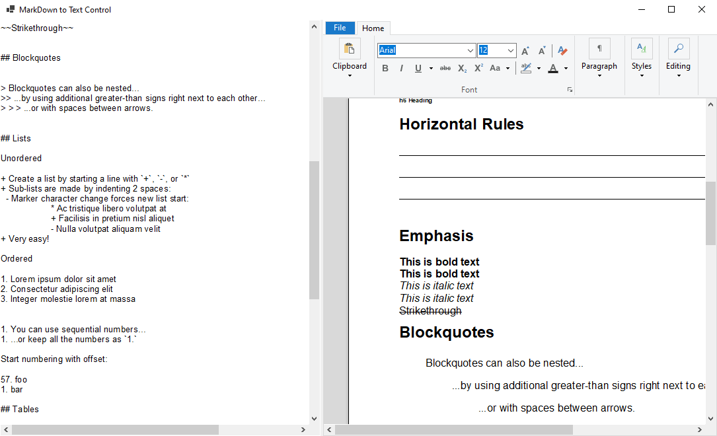
Task: Toggle underline formatting
Action: [x=418, y=67]
